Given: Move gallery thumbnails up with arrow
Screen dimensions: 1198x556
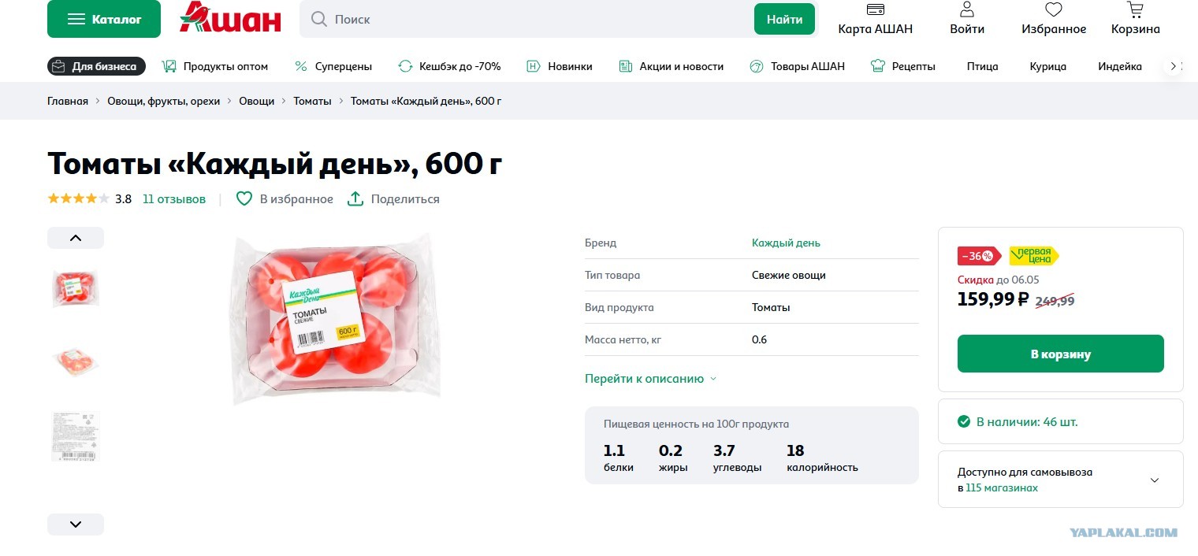Looking at the screenshot, I should 76,238.
